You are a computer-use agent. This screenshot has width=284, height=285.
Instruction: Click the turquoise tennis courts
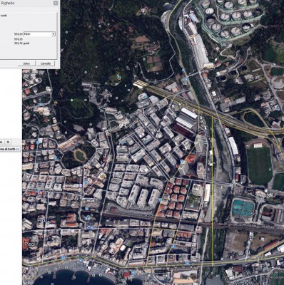point(243,208)
